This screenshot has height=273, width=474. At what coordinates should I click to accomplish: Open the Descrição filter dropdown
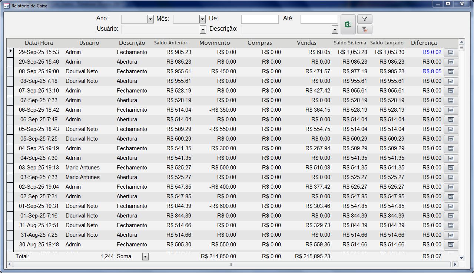335,30
